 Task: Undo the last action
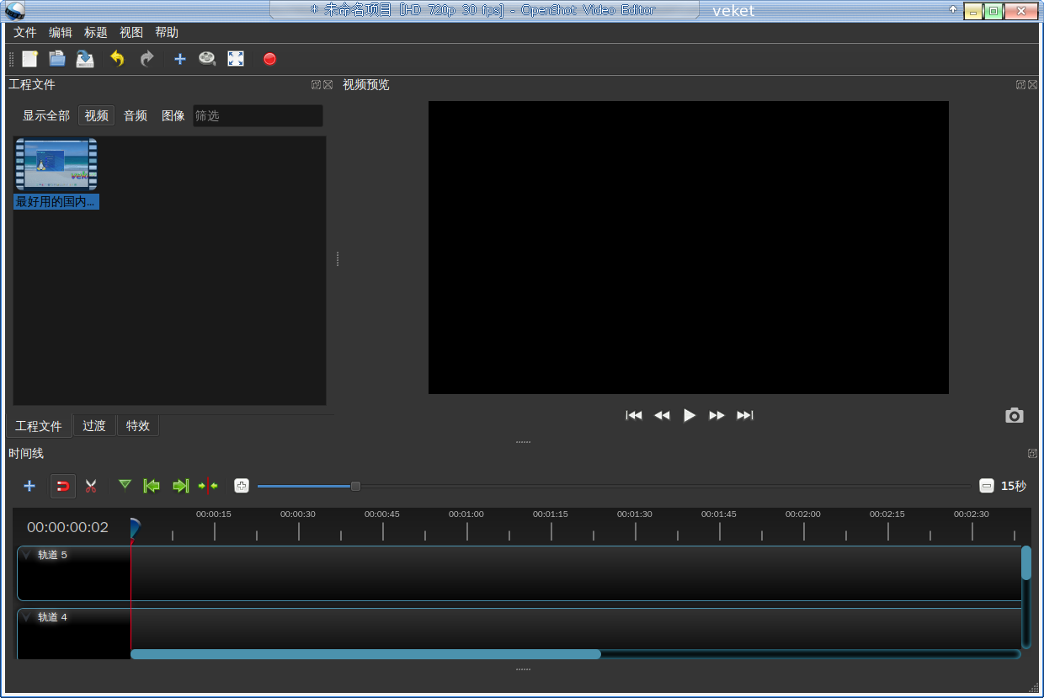coord(118,59)
